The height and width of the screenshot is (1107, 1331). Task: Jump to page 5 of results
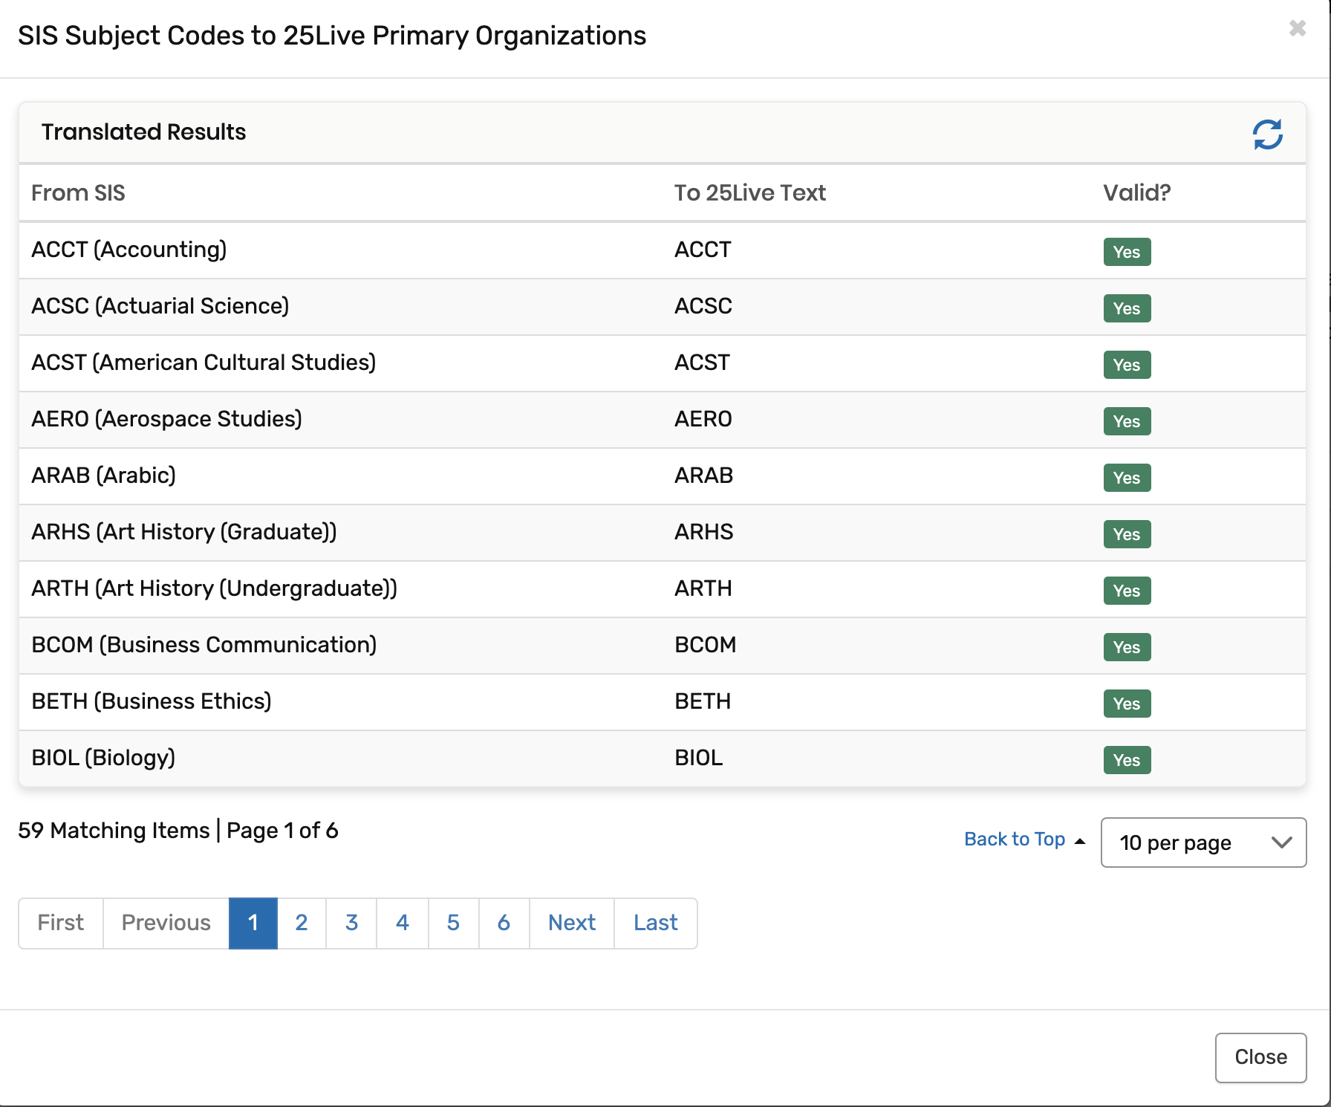pos(453,923)
